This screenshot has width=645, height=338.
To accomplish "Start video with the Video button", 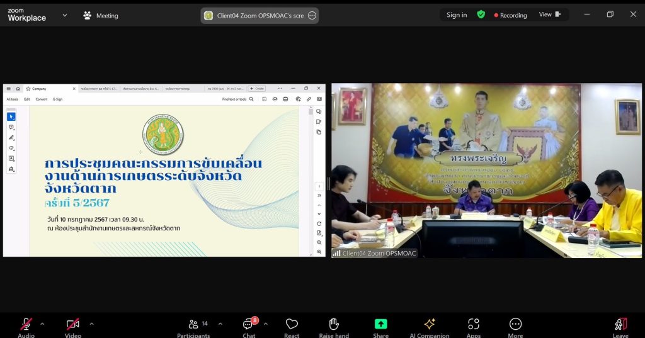I will [x=73, y=327].
